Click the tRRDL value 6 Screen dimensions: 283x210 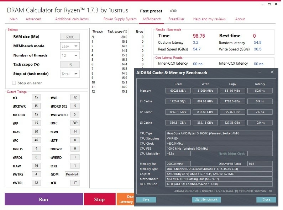click(x=36, y=157)
